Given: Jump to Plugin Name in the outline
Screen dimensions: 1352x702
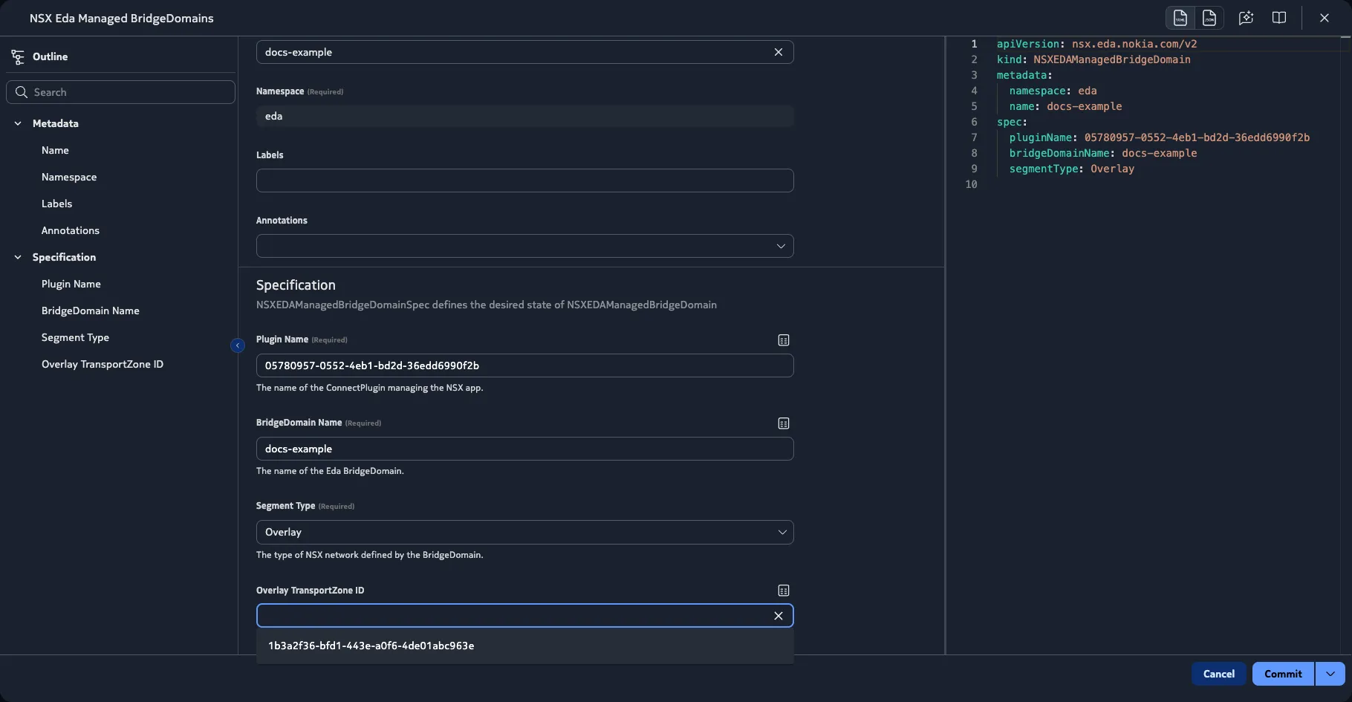Looking at the screenshot, I should point(71,284).
